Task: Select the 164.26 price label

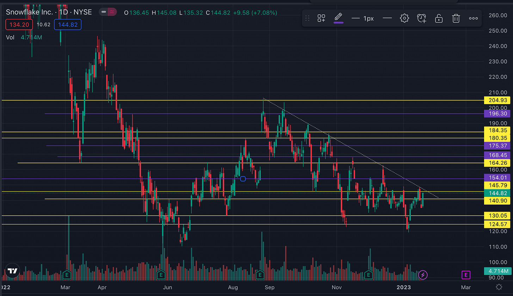Action: pyautogui.click(x=497, y=163)
